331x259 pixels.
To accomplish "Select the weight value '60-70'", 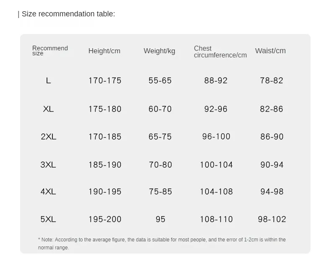I will [x=160, y=109].
